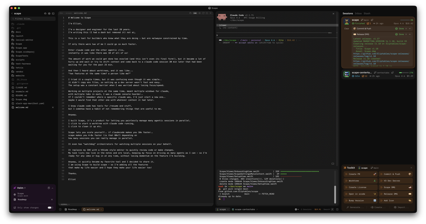Open the GitHub icon in sidebar header
Screen dimensions: 426x224
45,13
